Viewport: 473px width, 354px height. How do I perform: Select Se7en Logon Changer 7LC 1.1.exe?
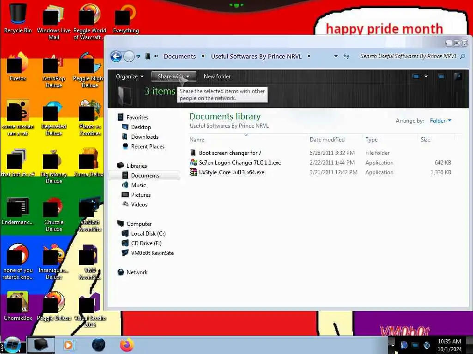tap(240, 163)
